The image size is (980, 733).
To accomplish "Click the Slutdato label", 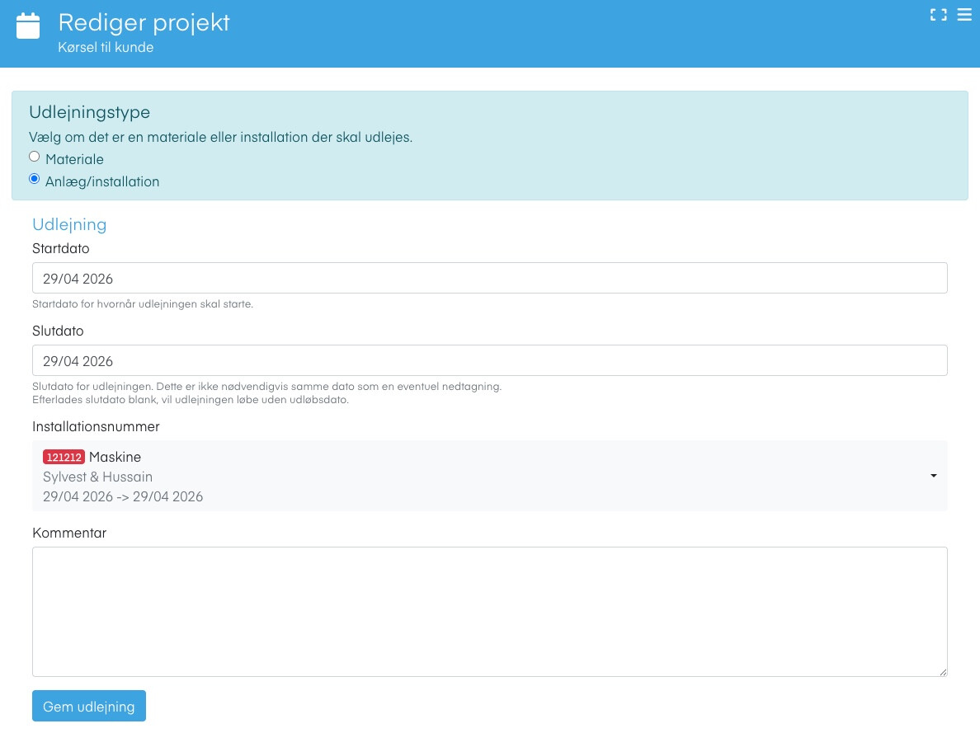I will pos(58,331).
